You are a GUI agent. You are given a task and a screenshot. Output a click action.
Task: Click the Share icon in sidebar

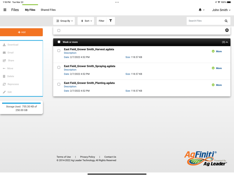pyautogui.click(x=4, y=61)
